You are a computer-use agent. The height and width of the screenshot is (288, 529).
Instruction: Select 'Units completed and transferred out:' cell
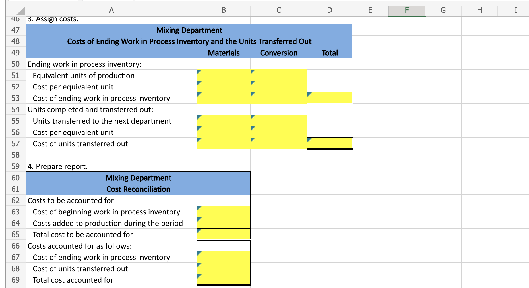tap(111, 109)
